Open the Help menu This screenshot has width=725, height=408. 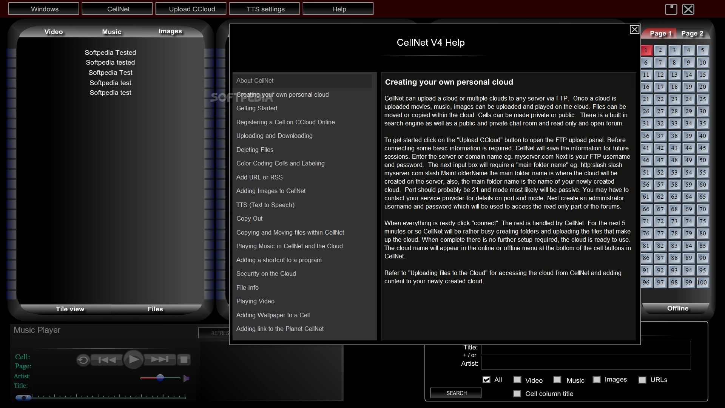click(338, 9)
